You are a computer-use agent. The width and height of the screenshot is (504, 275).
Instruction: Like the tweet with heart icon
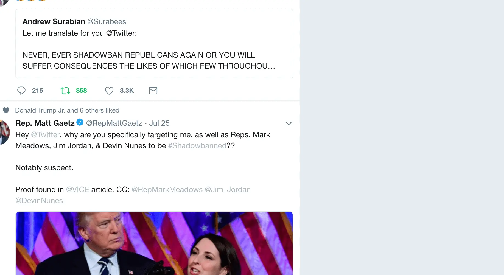(109, 91)
